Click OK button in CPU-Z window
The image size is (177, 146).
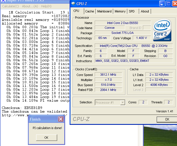click(x=167, y=119)
